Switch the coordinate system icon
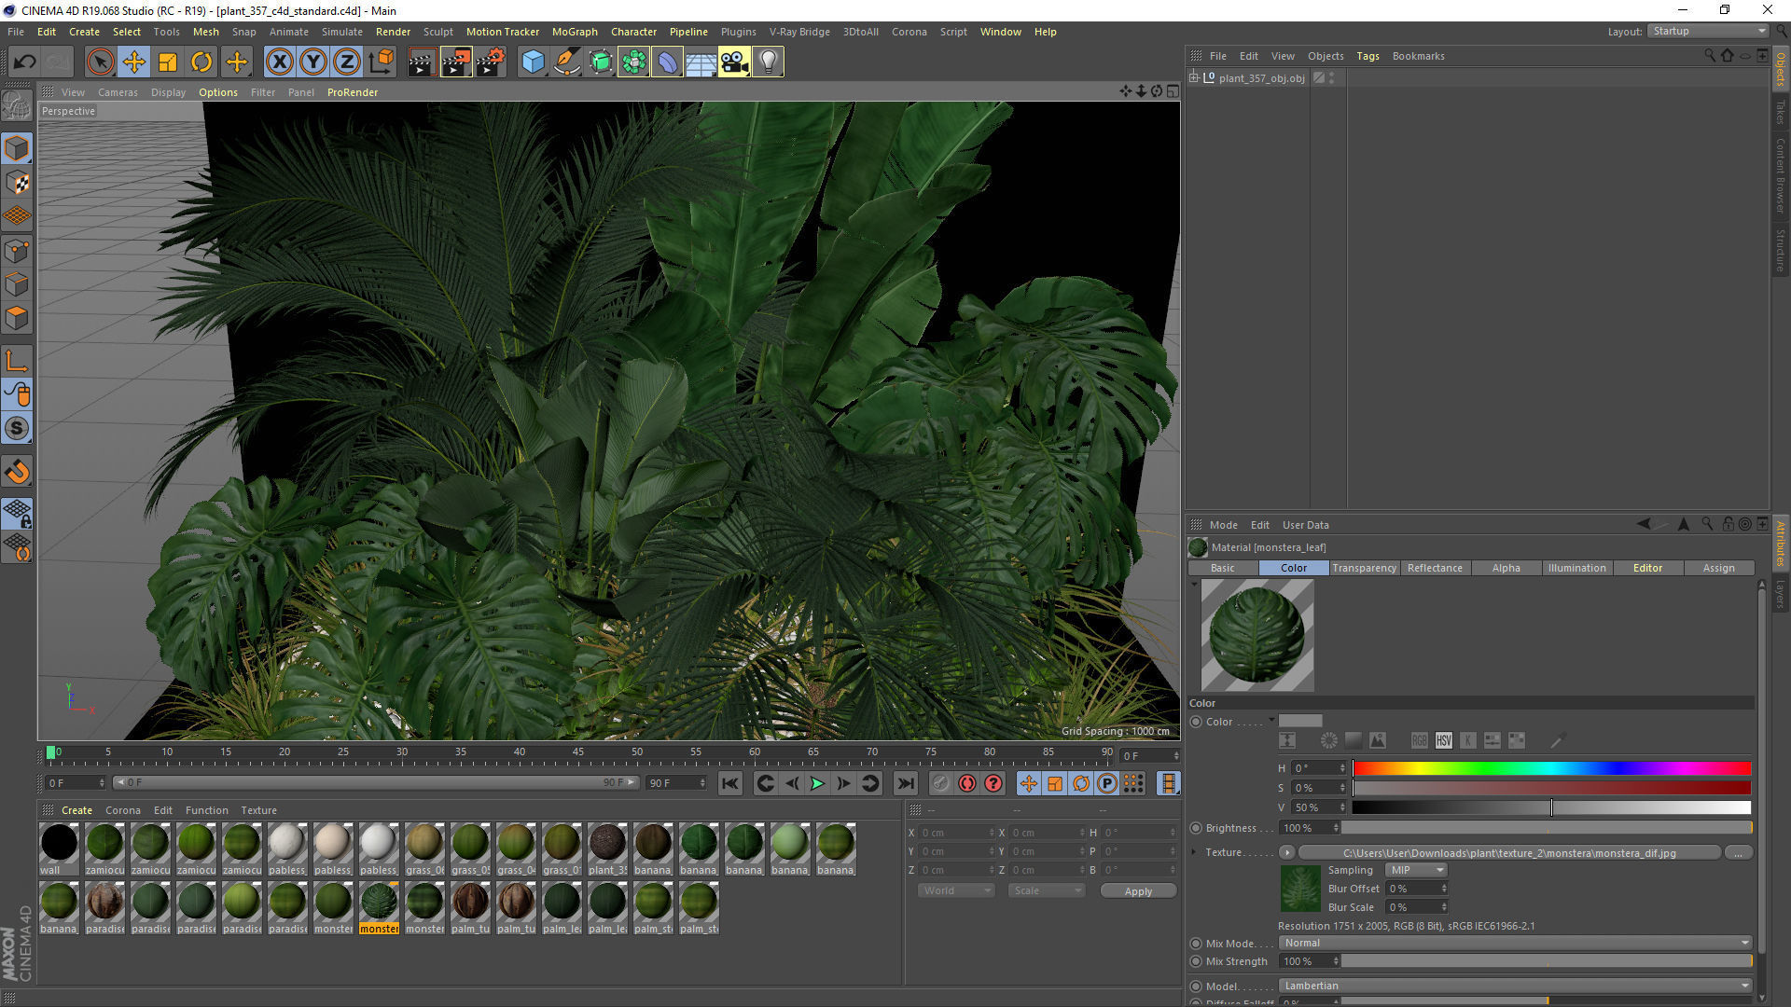Screen dimensions: 1791x1007 tap(381, 62)
